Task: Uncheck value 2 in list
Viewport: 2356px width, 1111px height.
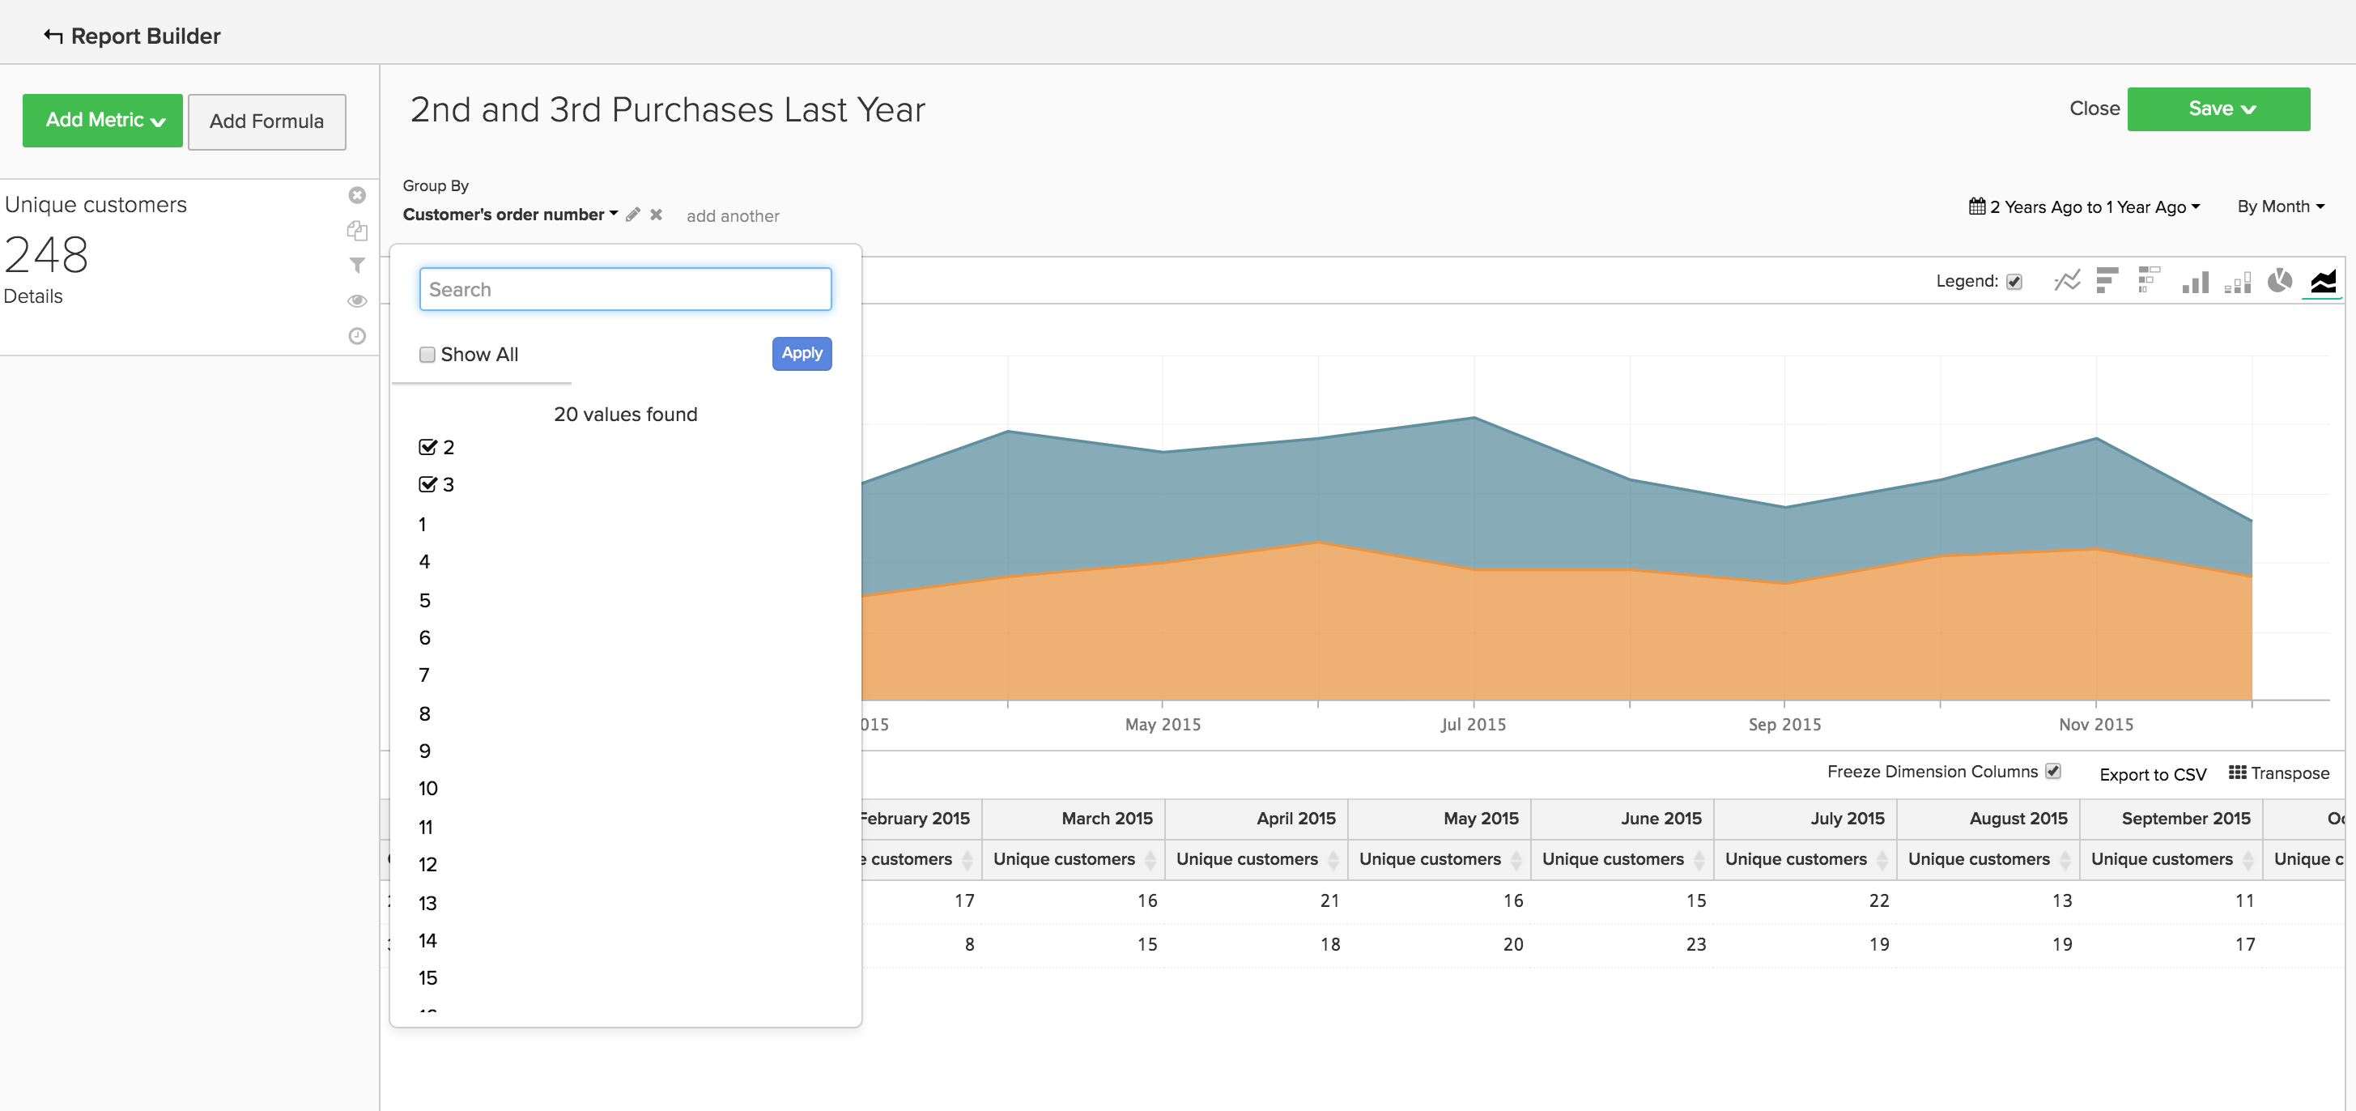Action: tap(427, 447)
